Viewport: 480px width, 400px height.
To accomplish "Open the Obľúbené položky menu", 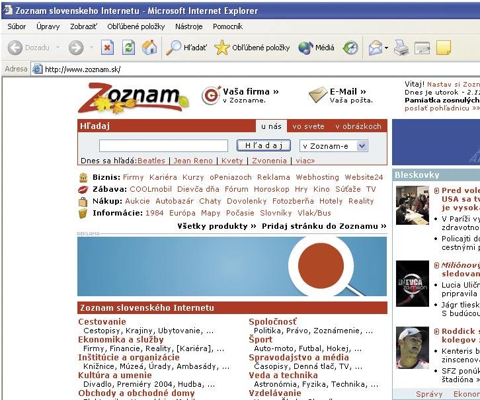I will [x=136, y=26].
